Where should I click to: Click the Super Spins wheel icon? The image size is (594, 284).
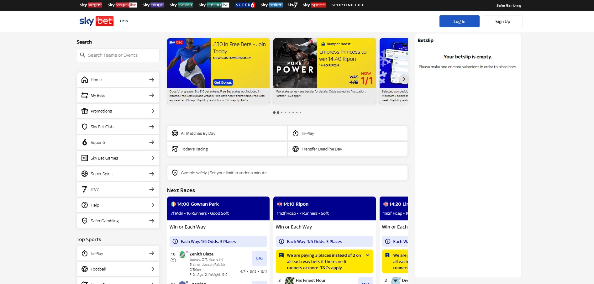click(85, 174)
